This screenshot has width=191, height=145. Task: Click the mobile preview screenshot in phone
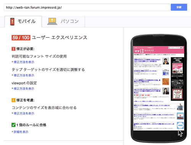[159, 88]
